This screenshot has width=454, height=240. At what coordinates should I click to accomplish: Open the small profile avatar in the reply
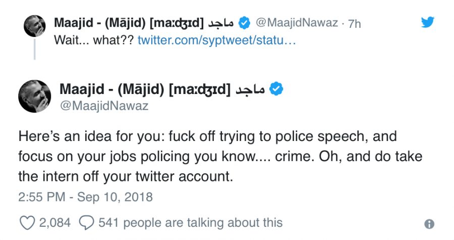click(34, 26)
